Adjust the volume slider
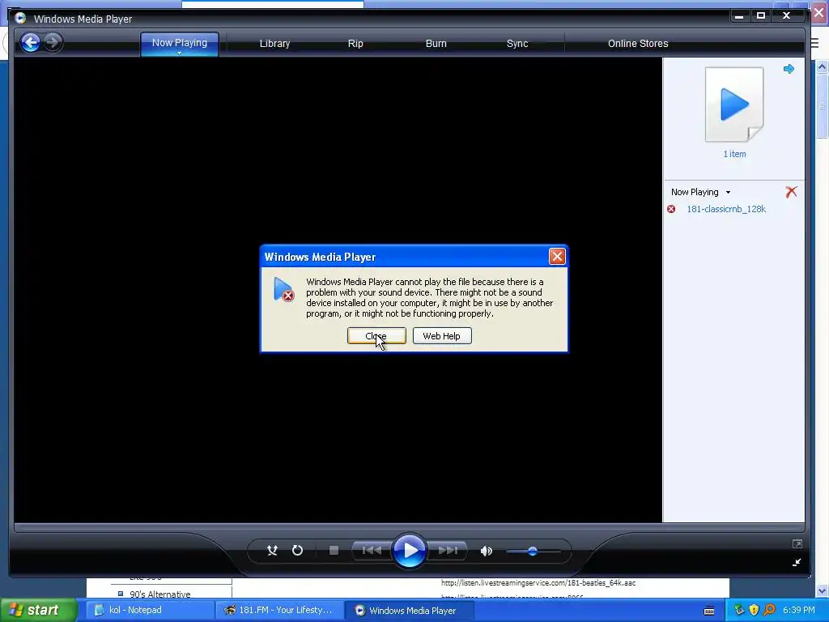Viewport: 829px width, 622px height. [533, 551]
